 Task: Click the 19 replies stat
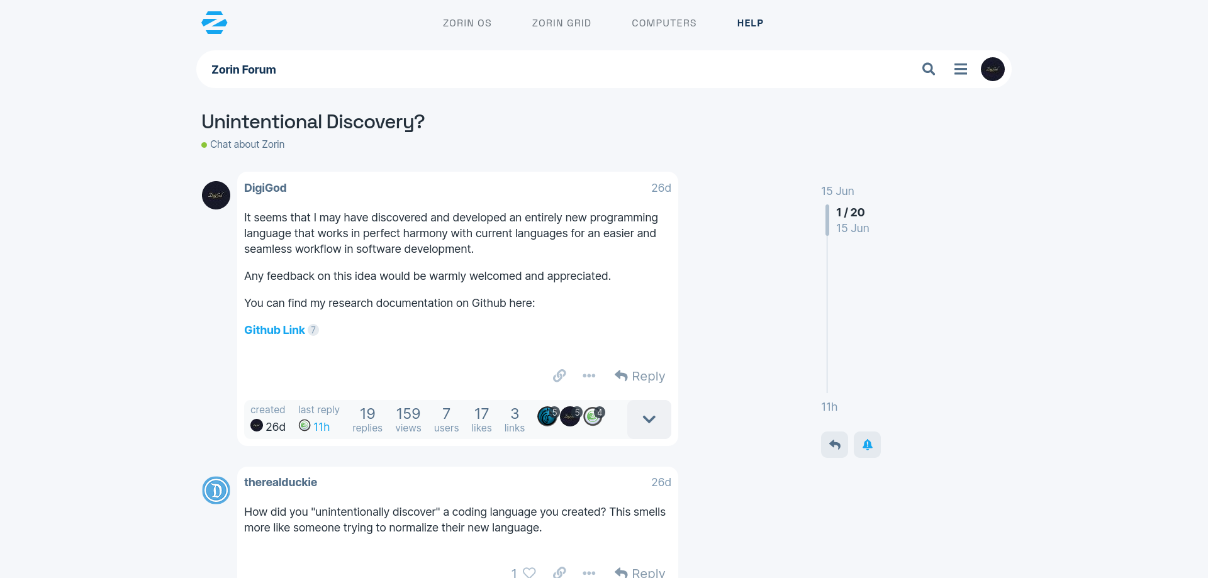click(367, 420)
